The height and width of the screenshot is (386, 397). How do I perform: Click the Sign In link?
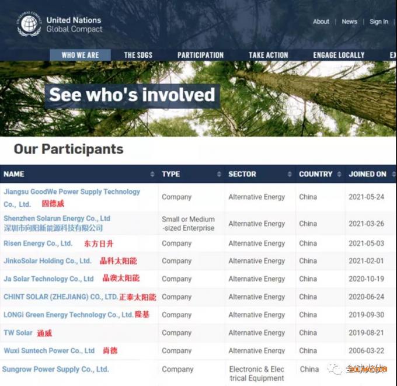click(379, 22)
